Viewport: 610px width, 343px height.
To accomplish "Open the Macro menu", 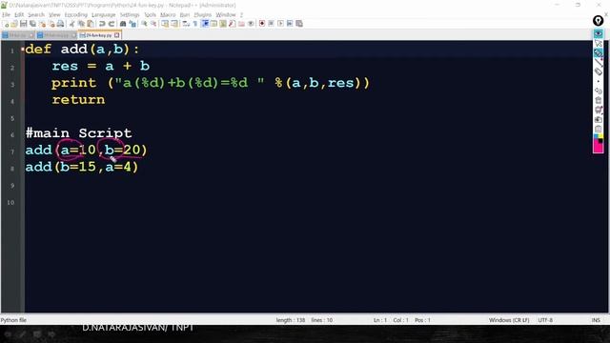I will click(168, 15).
